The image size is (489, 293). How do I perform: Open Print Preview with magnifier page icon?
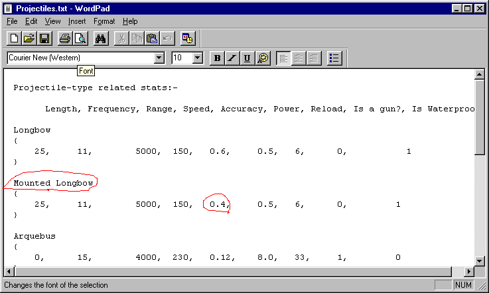(x=80, y=38)
